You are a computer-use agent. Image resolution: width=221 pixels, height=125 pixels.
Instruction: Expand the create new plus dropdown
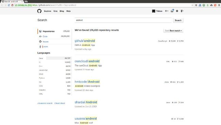(167, 11)
